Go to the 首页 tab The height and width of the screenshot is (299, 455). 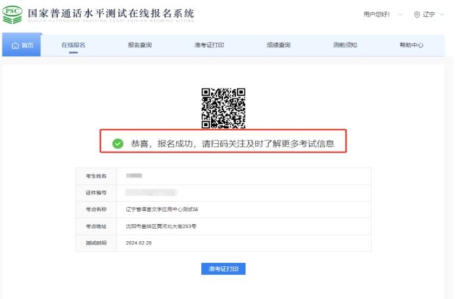[x=22, y=45]
